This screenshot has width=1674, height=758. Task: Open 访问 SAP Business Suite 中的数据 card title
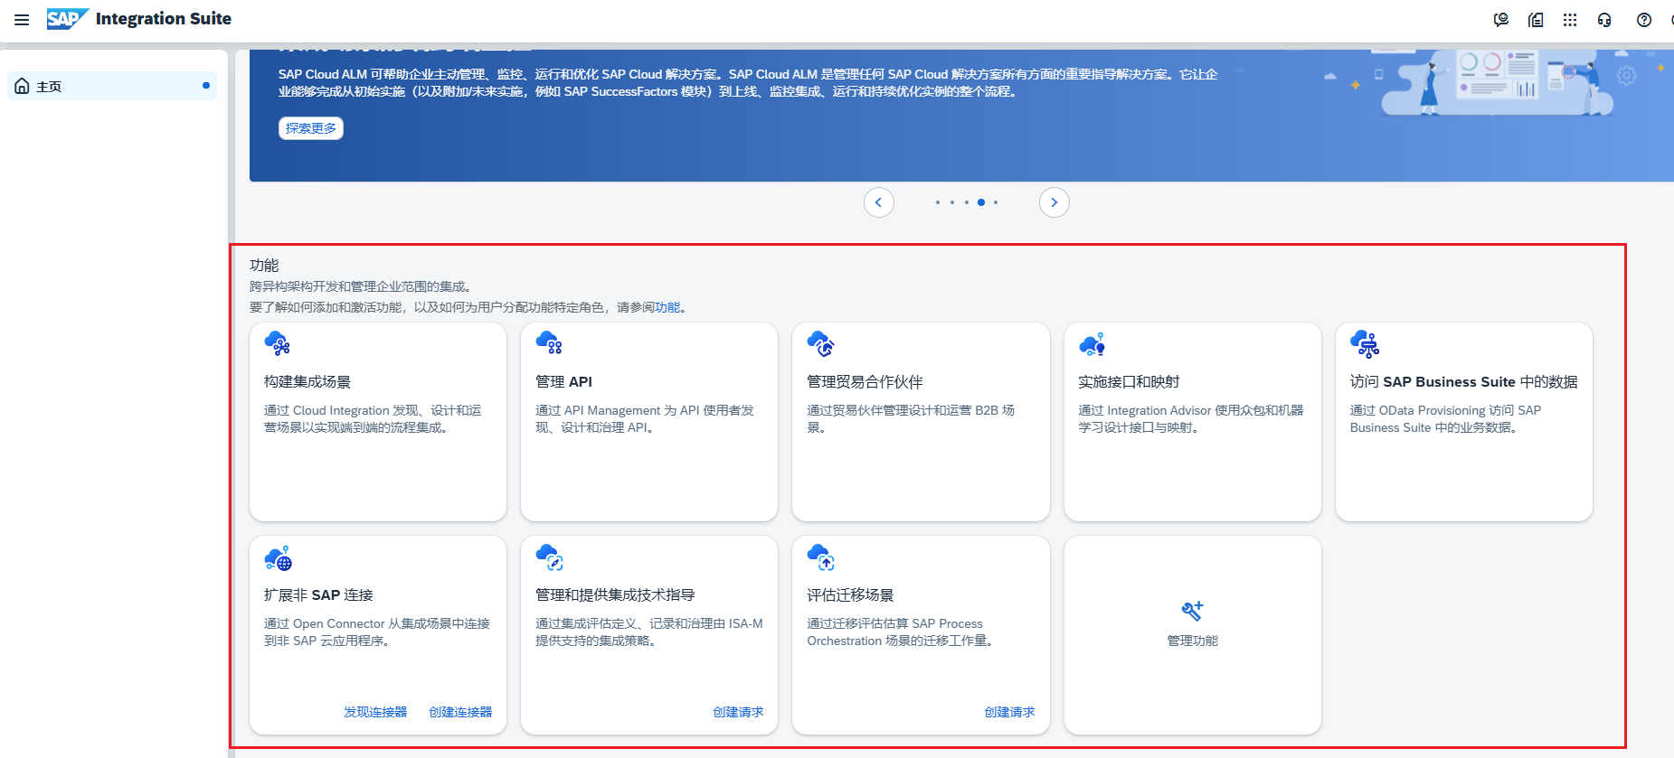click(1463, 382)
